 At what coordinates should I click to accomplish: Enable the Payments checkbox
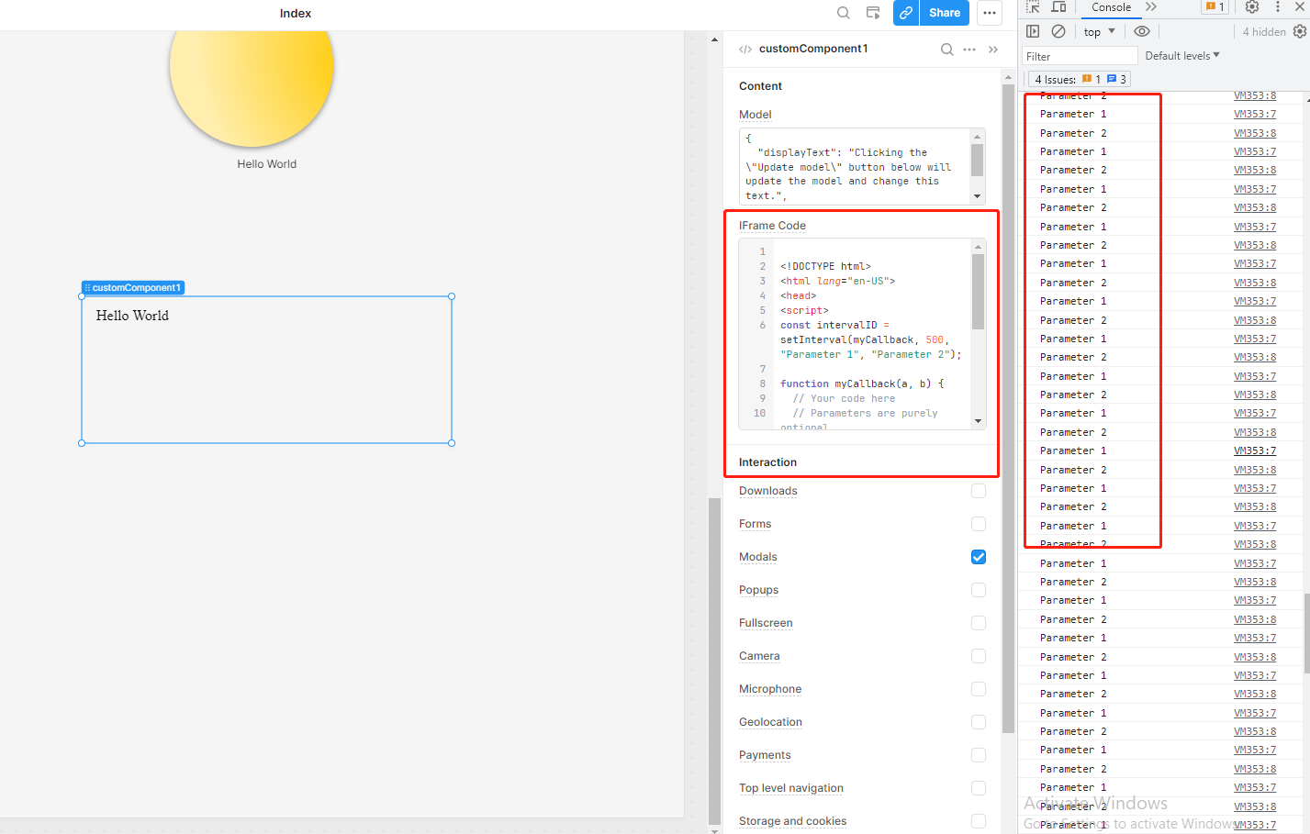[x=979, y=755]
